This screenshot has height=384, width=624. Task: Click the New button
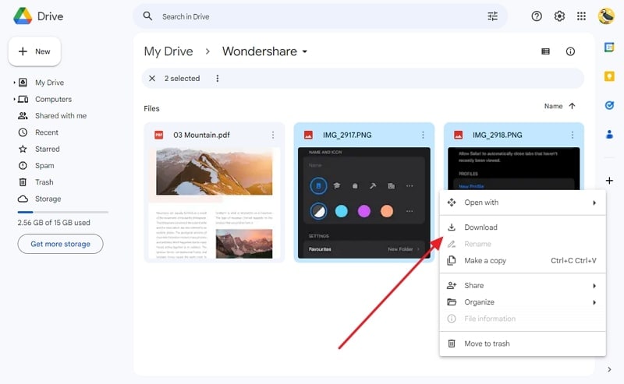[x=34, y=51]
